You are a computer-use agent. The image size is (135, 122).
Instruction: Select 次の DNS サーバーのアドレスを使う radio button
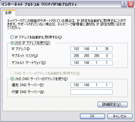point(12,79)
